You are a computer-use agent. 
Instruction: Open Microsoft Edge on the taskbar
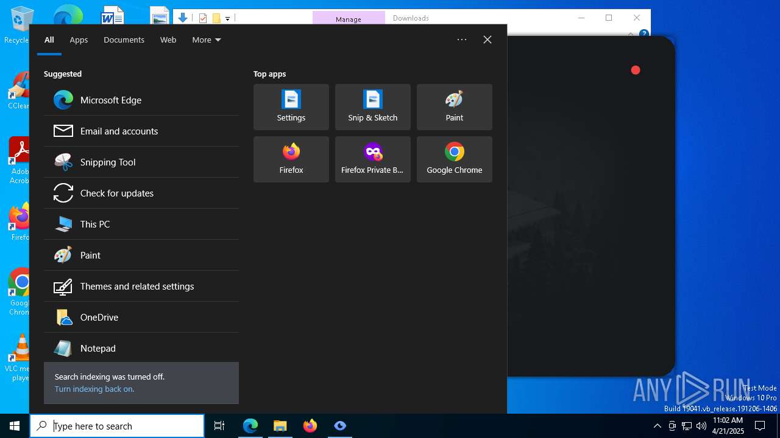(250, 426)
